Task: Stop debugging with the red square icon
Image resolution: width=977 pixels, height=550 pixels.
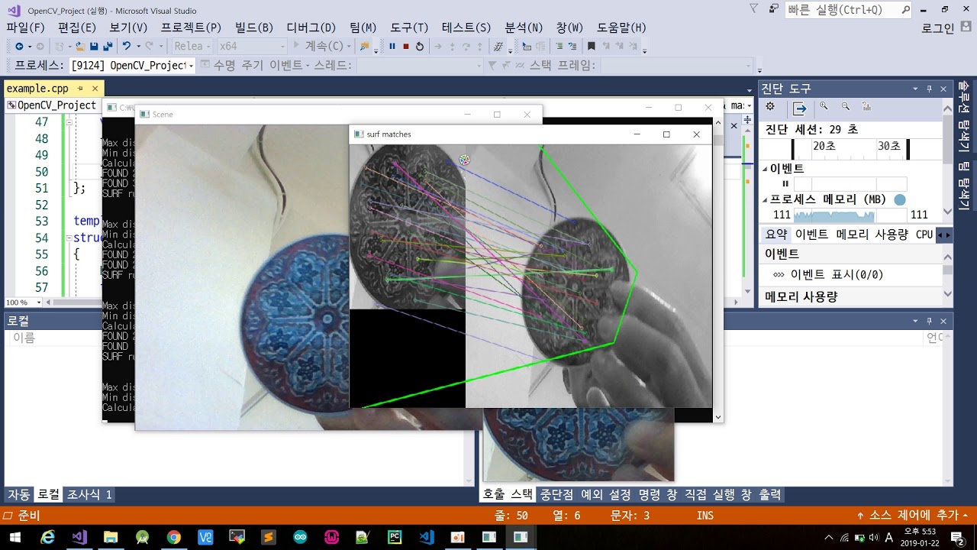Action: [406, 47]
